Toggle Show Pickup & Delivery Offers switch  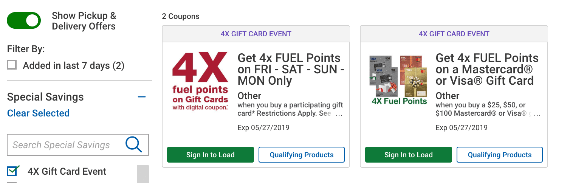click(24, 21)
